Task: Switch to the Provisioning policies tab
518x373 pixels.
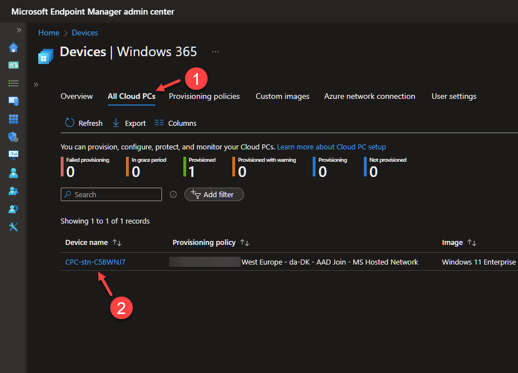Action: point(204,96)
